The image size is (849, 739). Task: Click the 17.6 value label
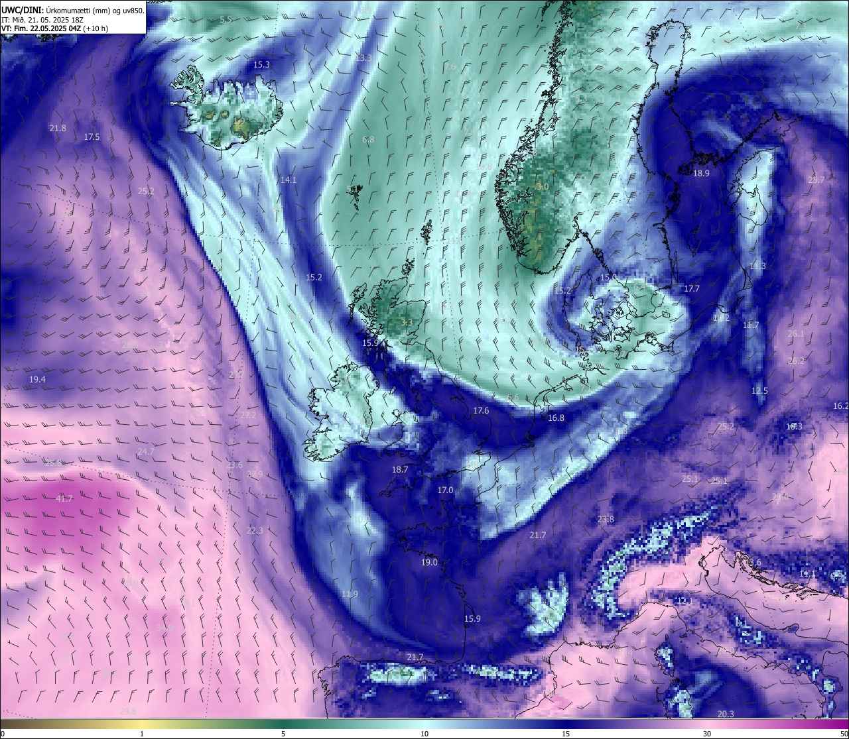click(481, 410)
